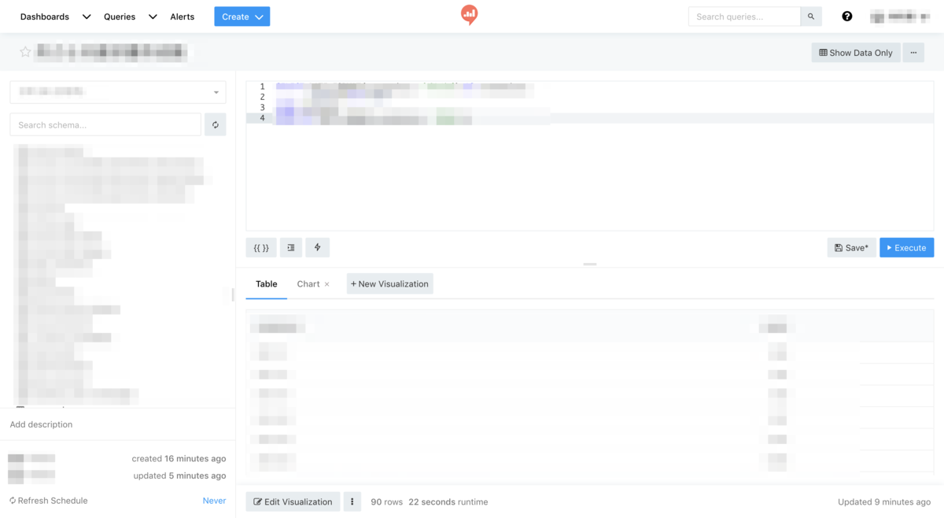
Task: Open the help question mark icon
Action: pyautogui.click(x=847, y=17)
